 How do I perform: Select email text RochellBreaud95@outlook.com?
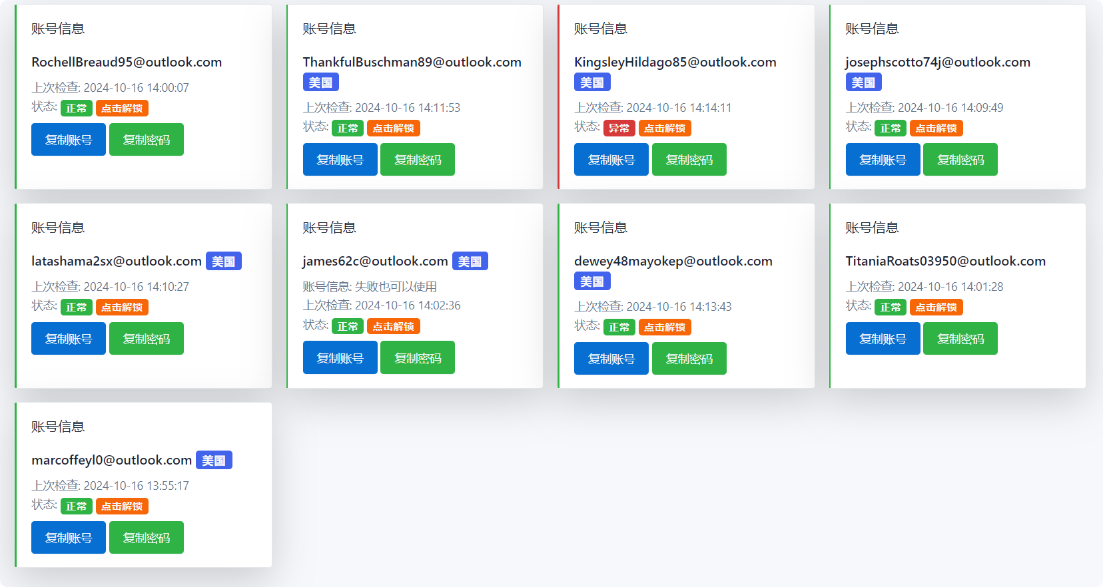point(127,62)
